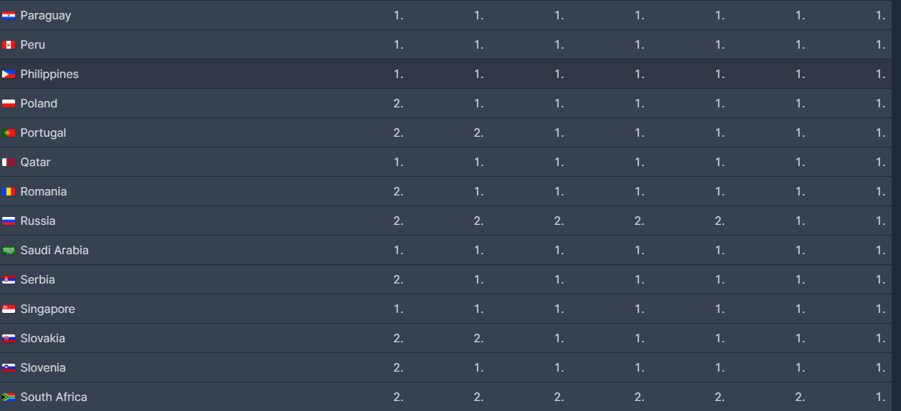Image resolution: width=901 pixels, height=411 pixels.
Task: Select the Romania flag icon
Action: [x=9, y=191]
